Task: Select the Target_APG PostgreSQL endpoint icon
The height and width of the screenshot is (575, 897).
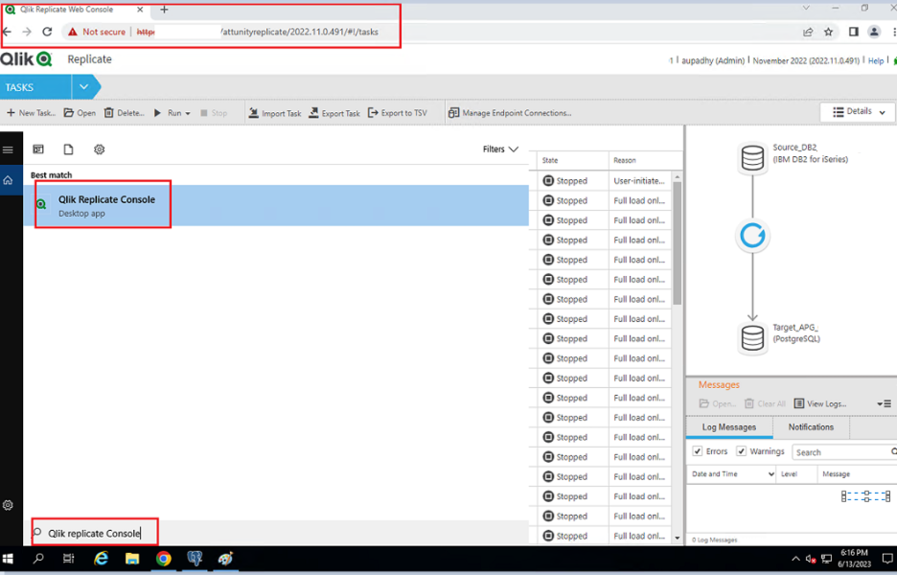Action: [752, 338]
